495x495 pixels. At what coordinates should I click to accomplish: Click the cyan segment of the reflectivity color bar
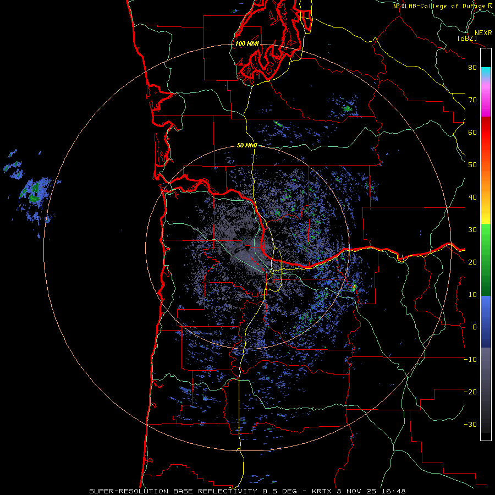pyautogui.click(x=486, y=71)
